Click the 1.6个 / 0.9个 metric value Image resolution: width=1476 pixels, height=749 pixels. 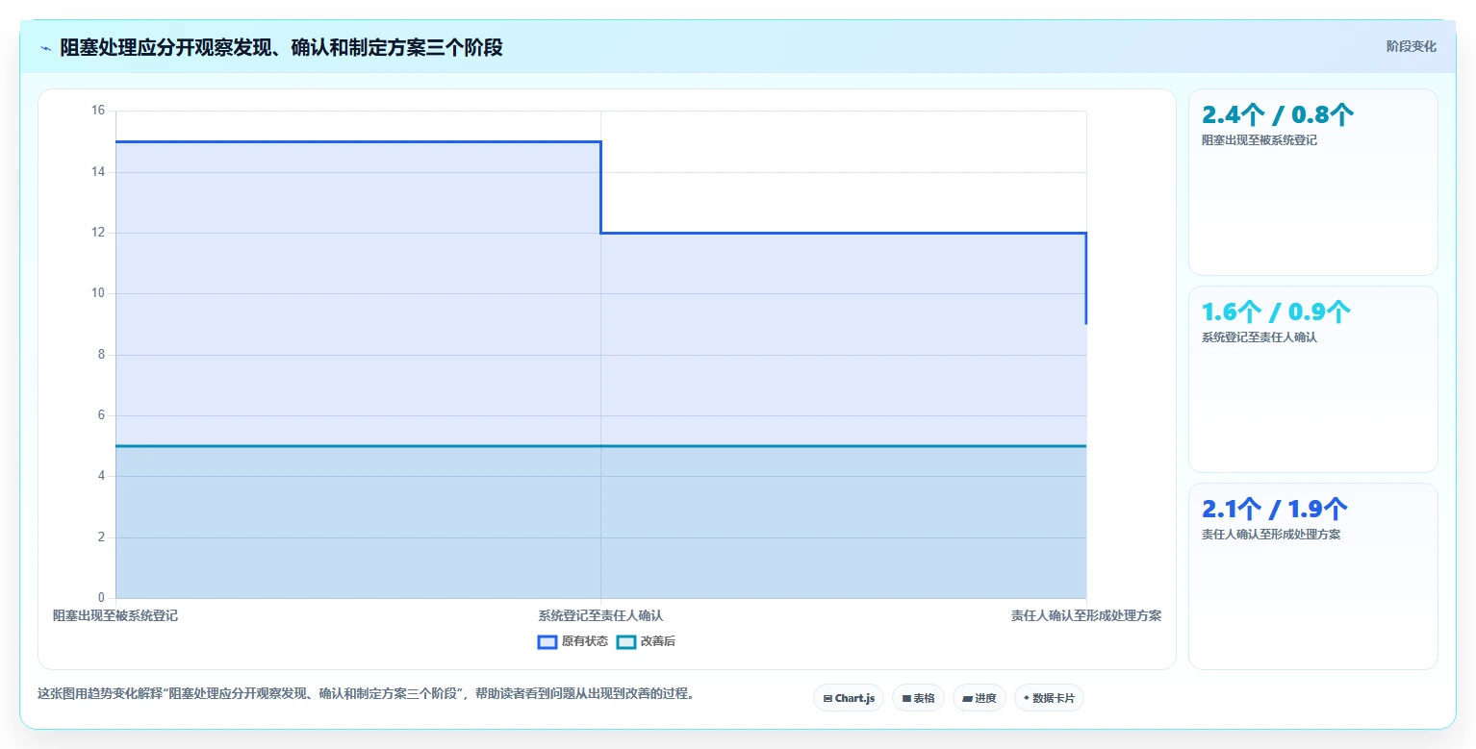pos(1276,312)
